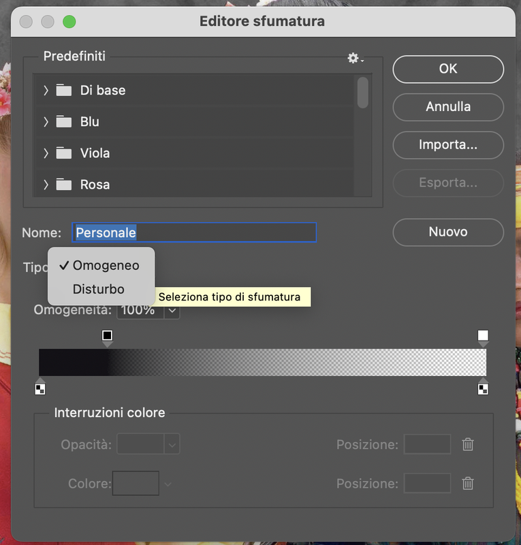Click the Rosa folder icon
This screenshot has width=521, height=545.
(x=64, y=184)
